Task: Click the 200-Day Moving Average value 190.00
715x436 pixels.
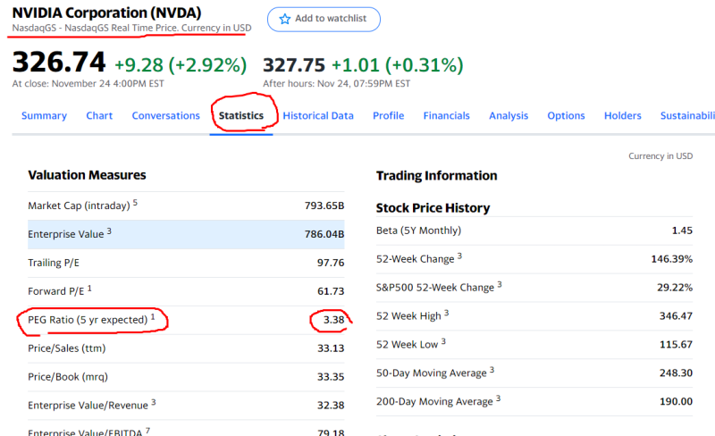Action: [676, 401]
